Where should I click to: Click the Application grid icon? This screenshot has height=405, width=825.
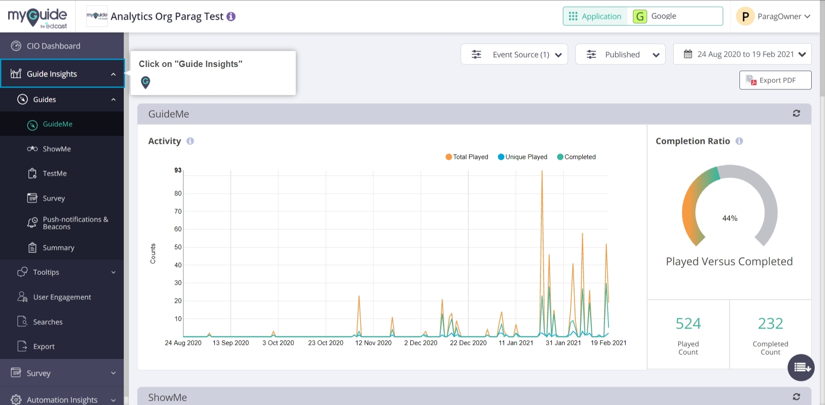pyautogui.click(x=573, y=16)
